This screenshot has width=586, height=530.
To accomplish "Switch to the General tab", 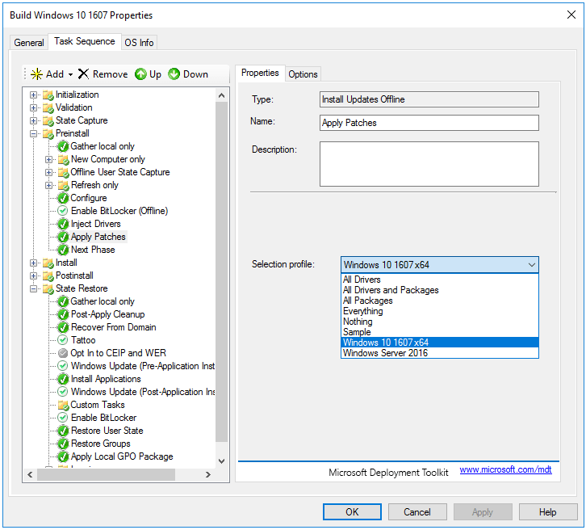I will [x=29, y=43].
